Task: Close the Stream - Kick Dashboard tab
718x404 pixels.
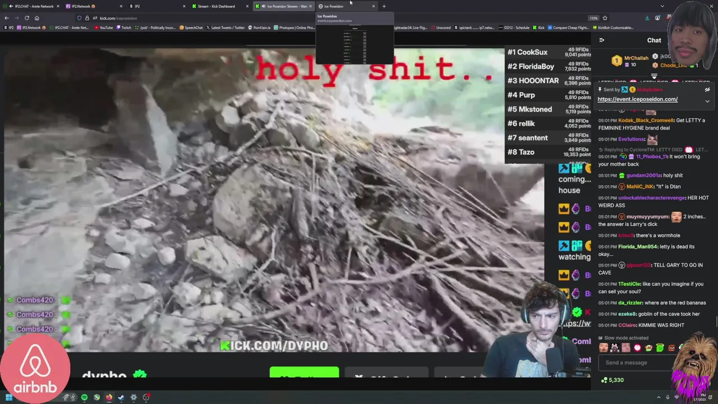Action: [x=247, y=6]
